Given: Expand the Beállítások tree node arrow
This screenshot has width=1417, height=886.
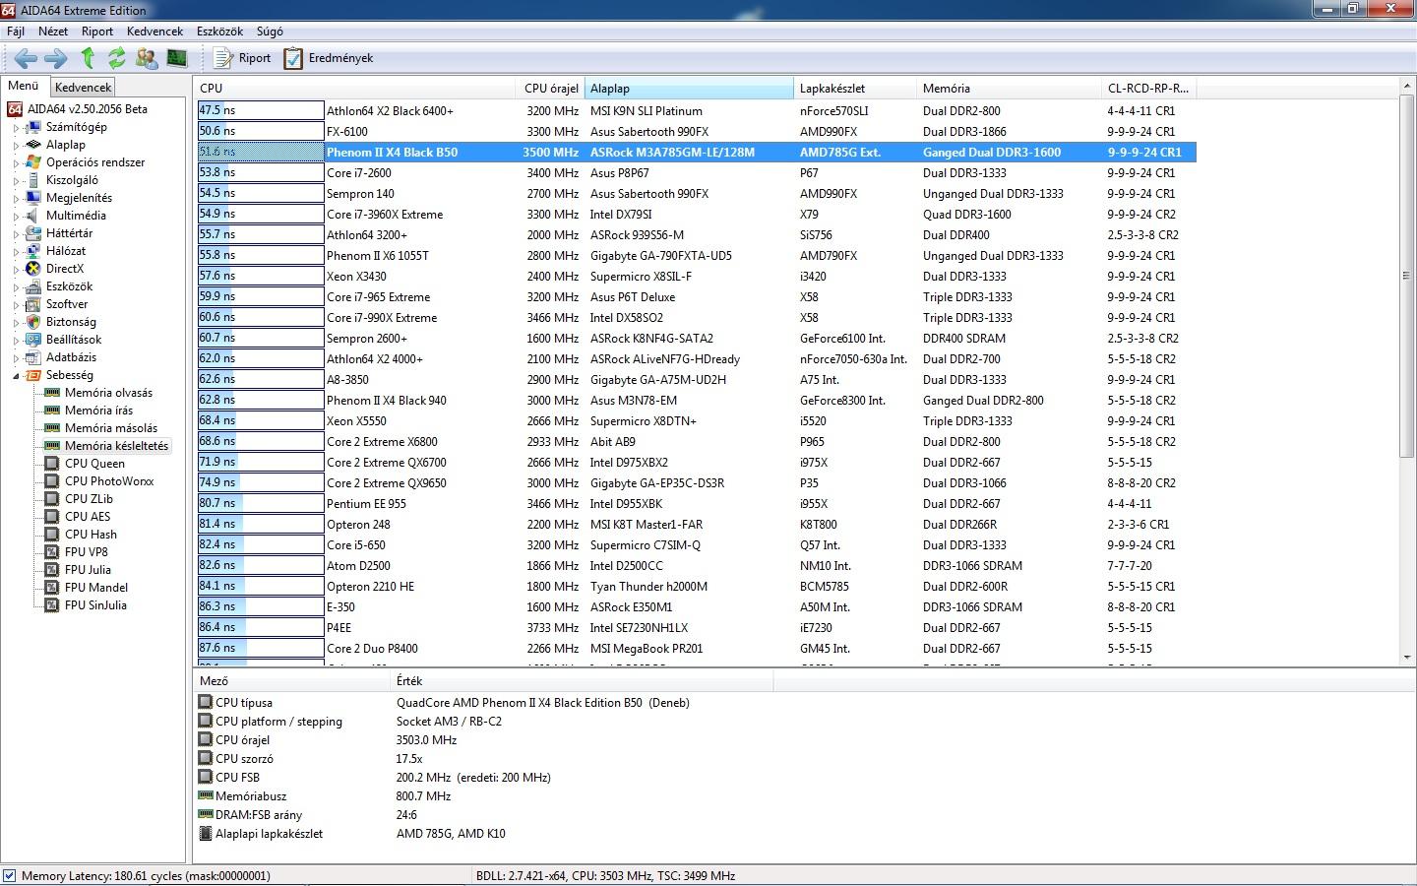Looking at the screenshot, I should tap(16, 341).
